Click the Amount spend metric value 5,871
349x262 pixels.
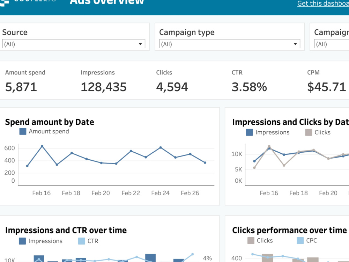pos(21,87)
